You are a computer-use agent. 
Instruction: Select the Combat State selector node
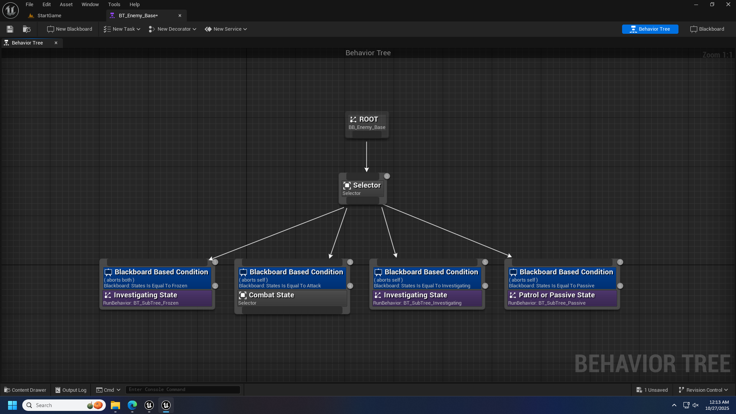click(292, 299)
